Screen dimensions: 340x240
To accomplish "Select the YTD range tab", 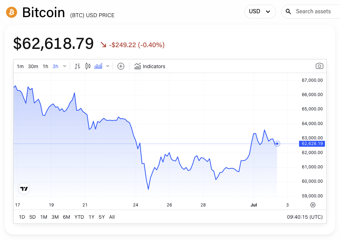I will coord(79,217).
